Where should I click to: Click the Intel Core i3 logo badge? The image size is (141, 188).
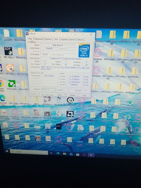click(84, 50)
